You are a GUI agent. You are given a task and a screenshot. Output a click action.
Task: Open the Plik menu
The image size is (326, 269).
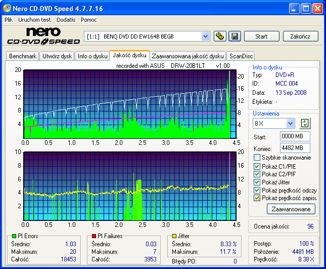tap(9, 20)
